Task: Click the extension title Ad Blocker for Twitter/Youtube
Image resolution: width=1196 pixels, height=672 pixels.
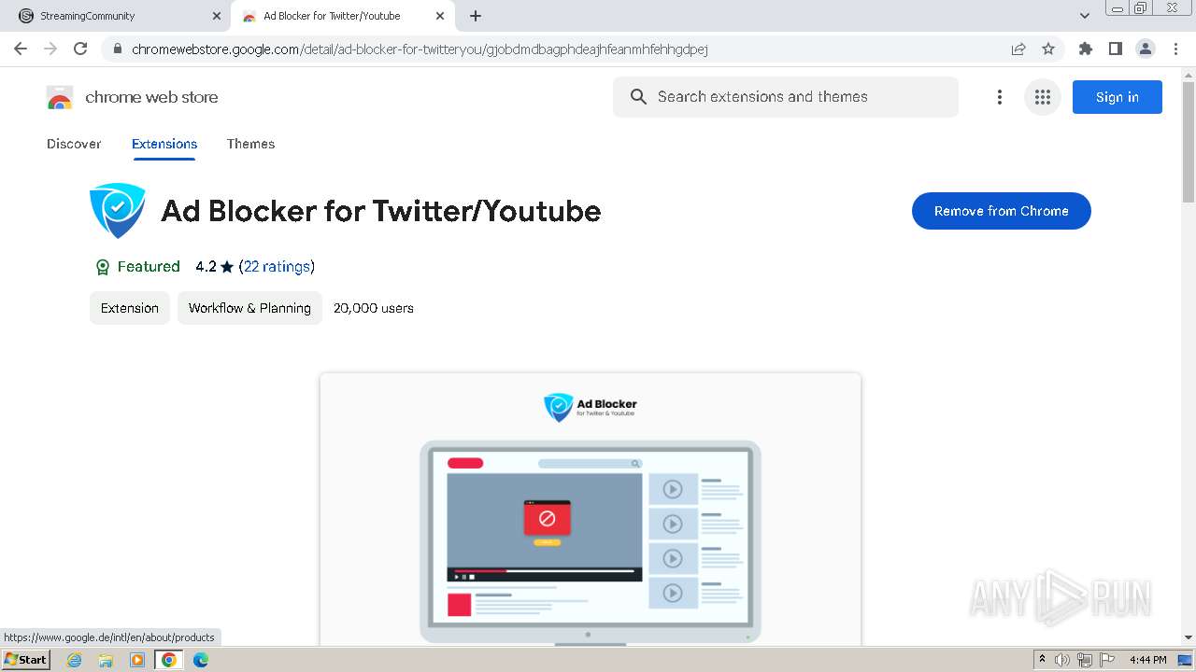Action: [380, 211]
